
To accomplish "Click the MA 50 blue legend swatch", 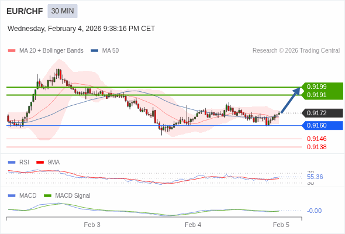I will pyautogui.click(x=95, y=51).
